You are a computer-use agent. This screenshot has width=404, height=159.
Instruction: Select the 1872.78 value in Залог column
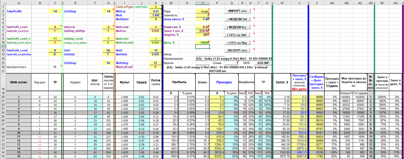(282, 156)
